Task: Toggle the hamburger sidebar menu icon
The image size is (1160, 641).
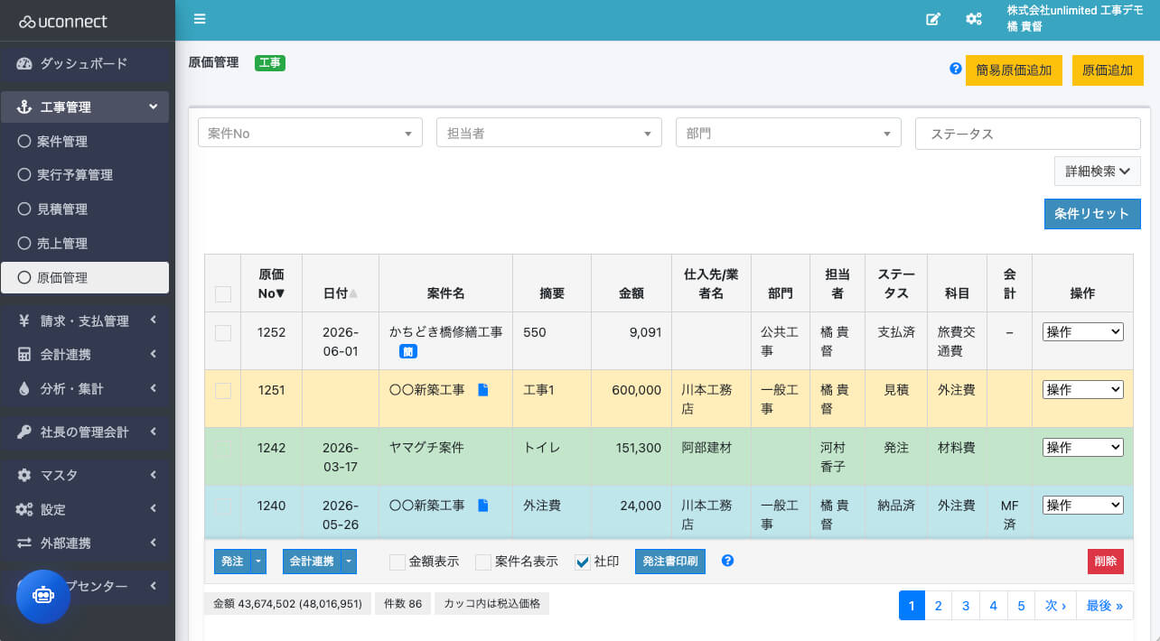Action: pyautogui.click(x=200, y=19)
